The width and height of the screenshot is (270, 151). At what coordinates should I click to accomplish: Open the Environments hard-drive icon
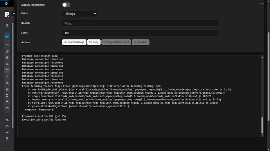tap(7, 126)
